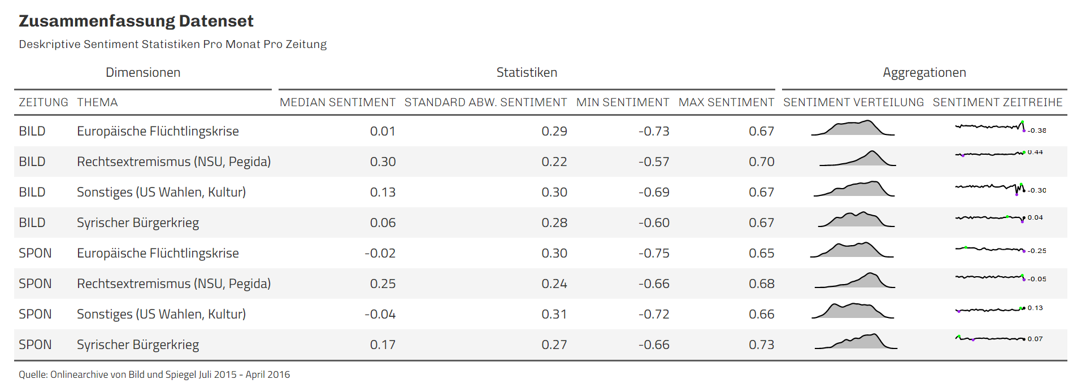1077x388 pixels.
Task: Select the Dimensionen column group label
Action: 143,72
